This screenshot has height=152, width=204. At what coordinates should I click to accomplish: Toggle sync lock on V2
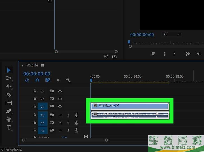click(52, 99)
